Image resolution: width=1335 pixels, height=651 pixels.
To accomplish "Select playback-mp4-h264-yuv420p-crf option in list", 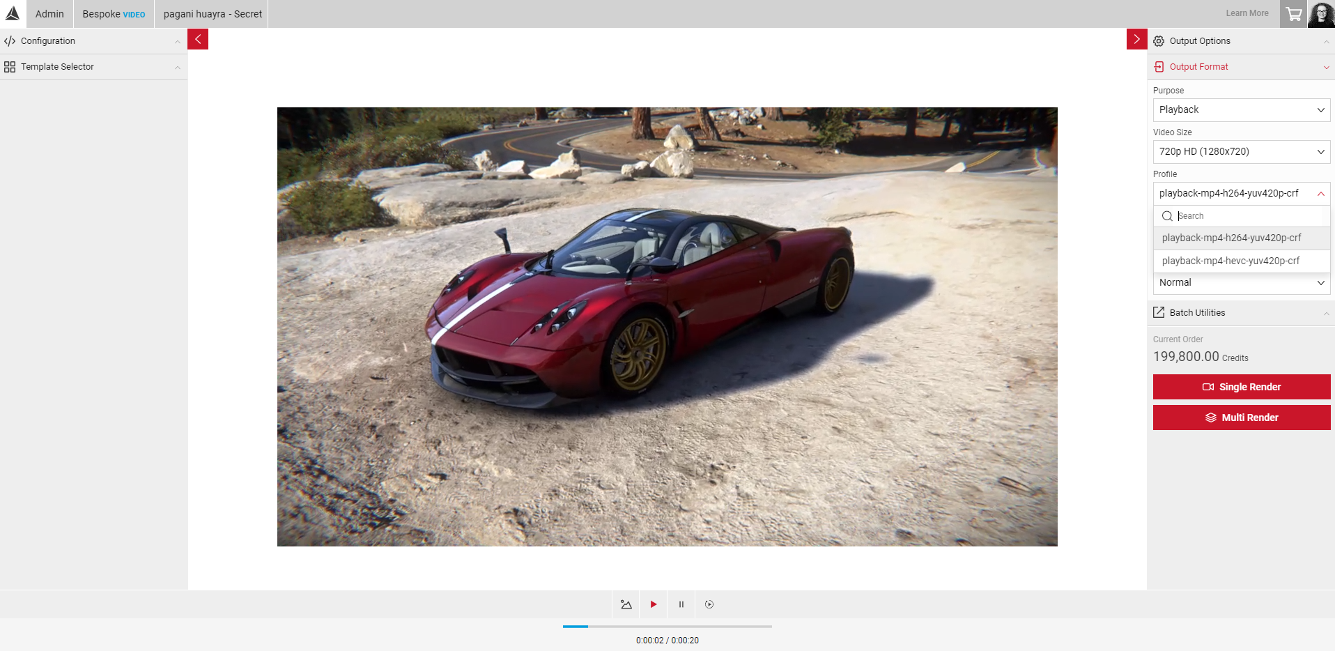I will tap(1242, 238).
